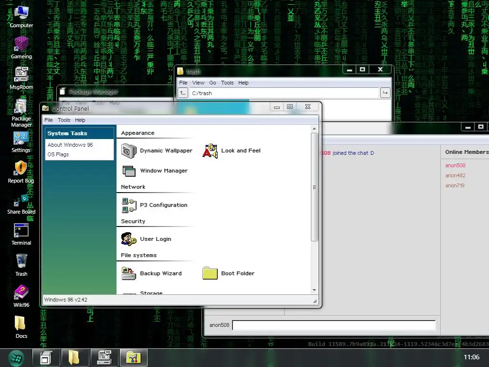Open Dynamic Wallpaper in Control Panel
The height and width of the screenshot is (367, 489).
157,151
